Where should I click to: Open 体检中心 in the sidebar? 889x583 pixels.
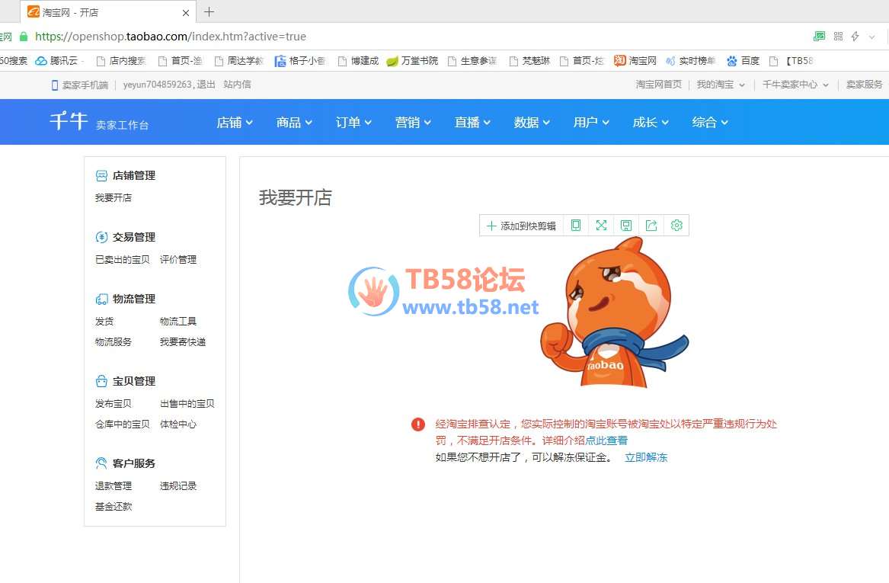(x=178, y=424)
